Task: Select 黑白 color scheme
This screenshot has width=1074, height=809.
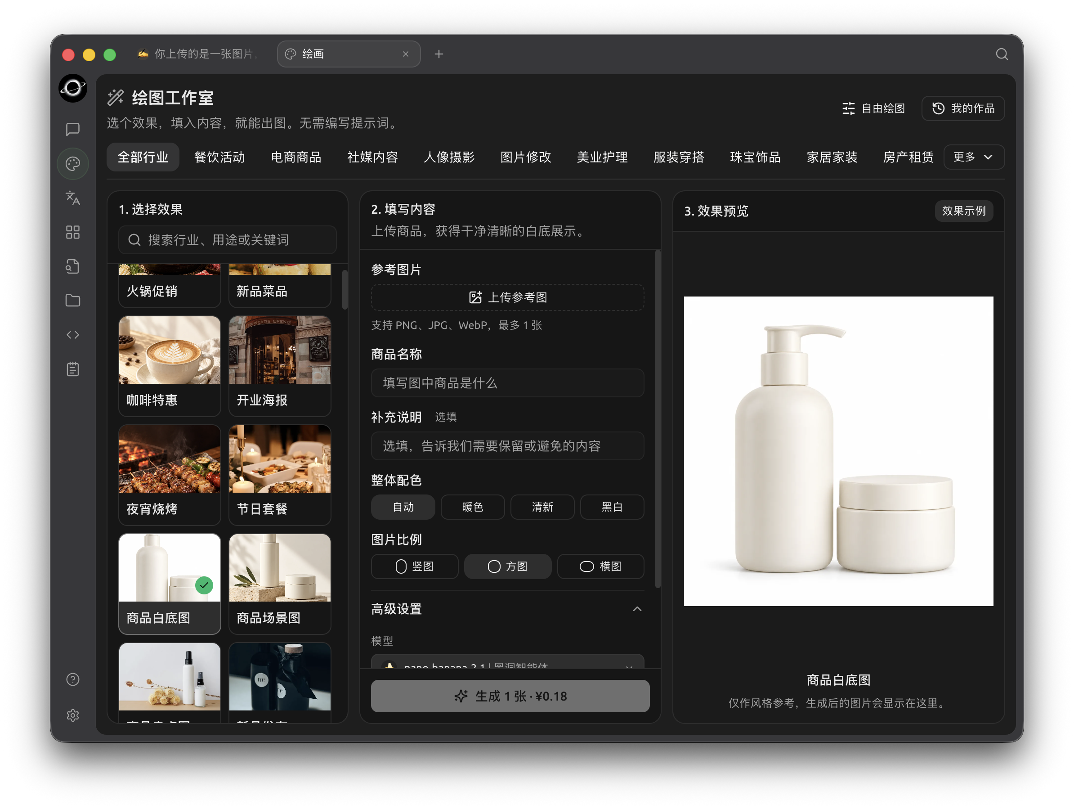Action: pyautogui.click(x=612, y=507)
